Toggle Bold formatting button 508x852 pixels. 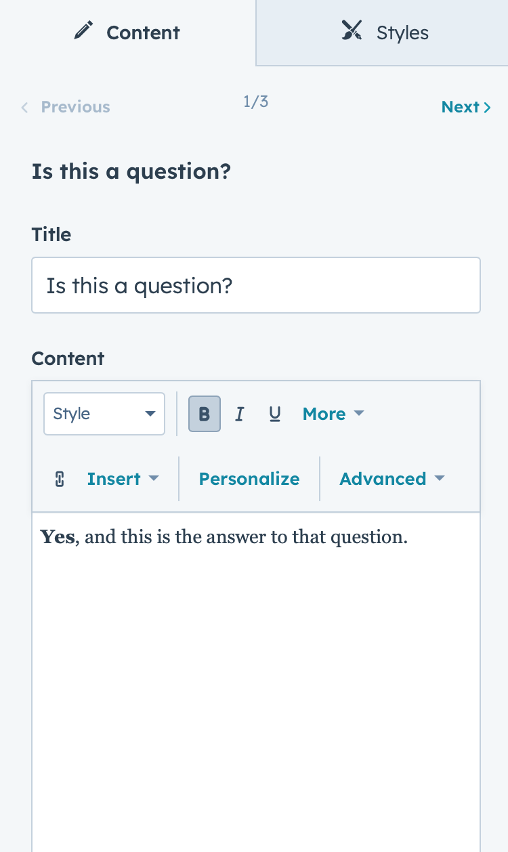(x=205, y=414)
